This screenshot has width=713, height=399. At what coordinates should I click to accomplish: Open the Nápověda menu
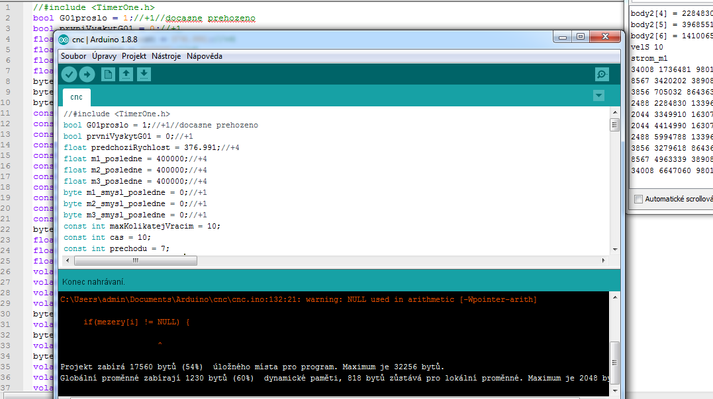(204, 56)
